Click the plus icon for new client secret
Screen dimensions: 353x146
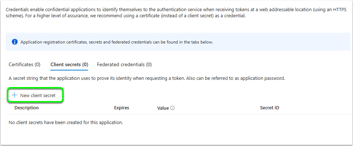[x=14, y=95]
